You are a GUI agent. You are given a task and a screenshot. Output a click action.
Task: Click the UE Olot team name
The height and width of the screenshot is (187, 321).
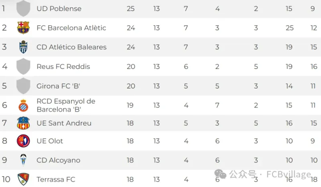pyautogui.click(x=50, y=141)
